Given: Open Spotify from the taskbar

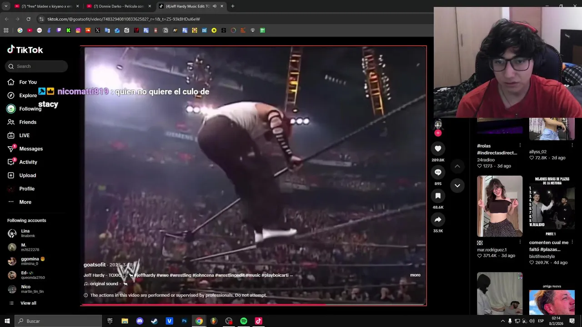Looking at the screenshot, I should [x=244, y=321].
